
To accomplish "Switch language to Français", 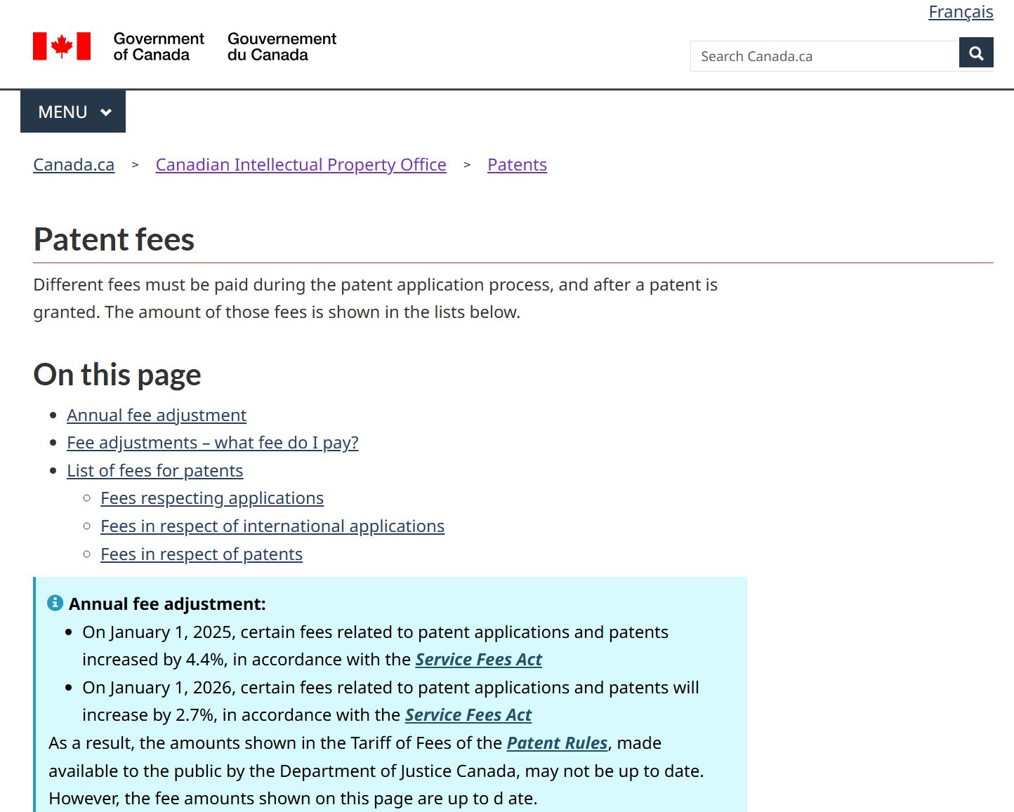I will click(x=960, y=12).
